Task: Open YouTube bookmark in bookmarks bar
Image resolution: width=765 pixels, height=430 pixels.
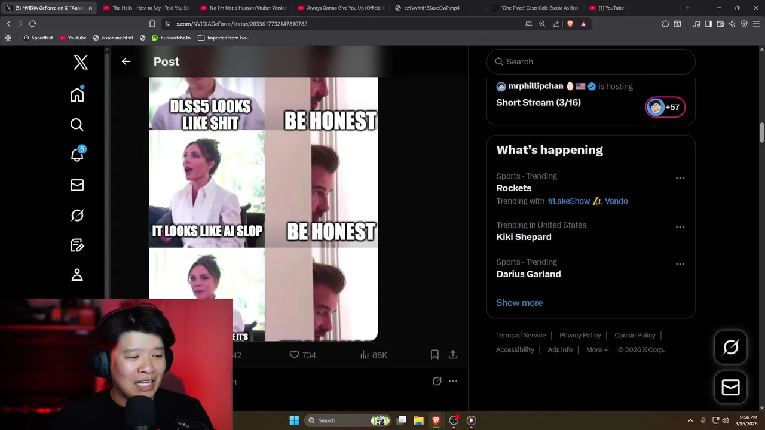Action: [x=73, y=38]
